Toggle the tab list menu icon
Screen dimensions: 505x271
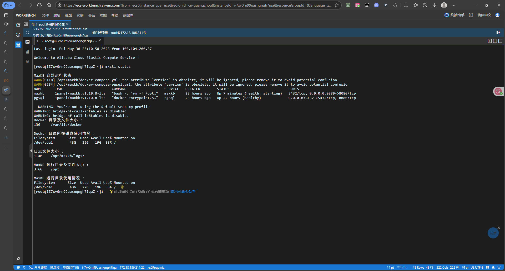click(x=26, y=24)
